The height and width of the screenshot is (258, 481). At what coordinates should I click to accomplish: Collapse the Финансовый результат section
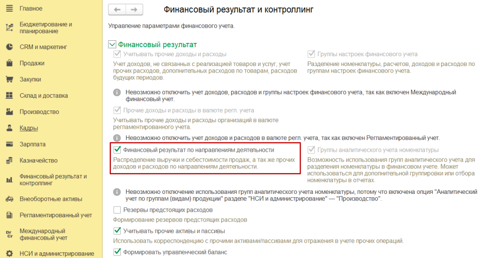coord(112,44)
